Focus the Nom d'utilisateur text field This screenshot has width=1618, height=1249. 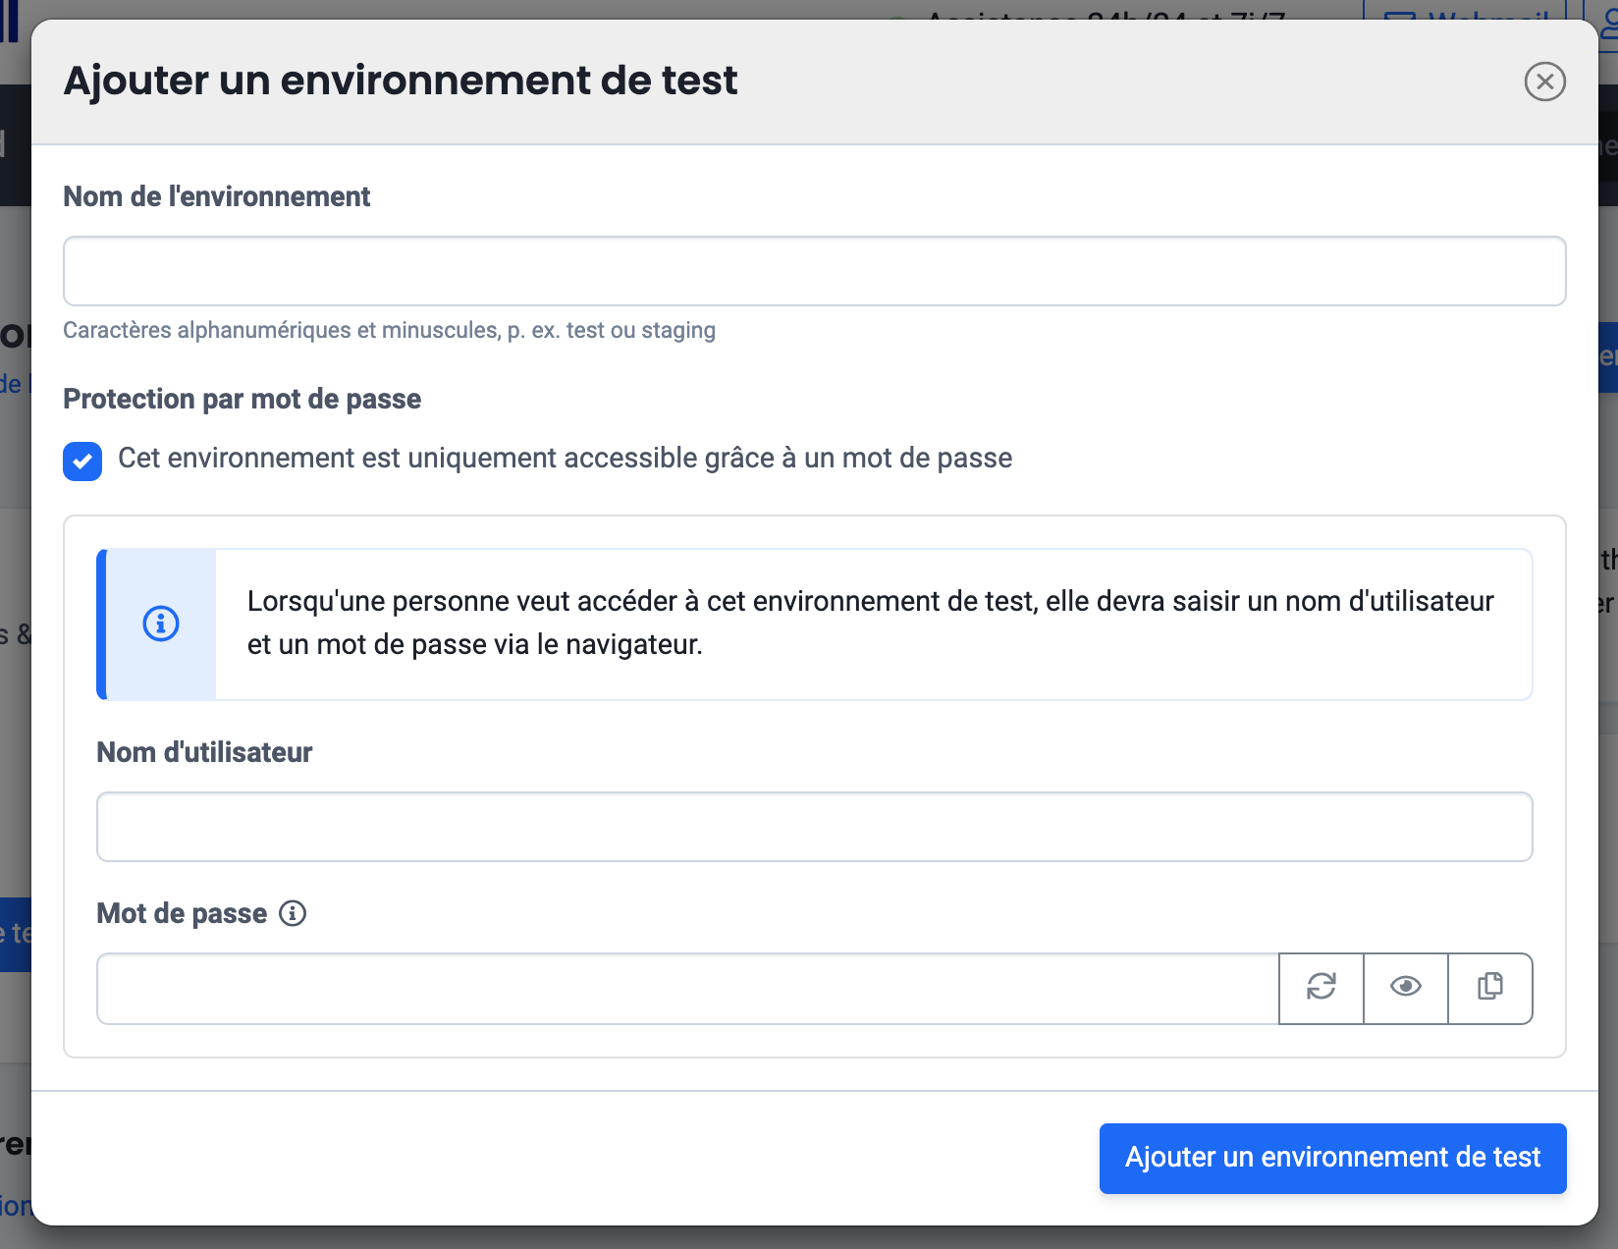pos(814,827)
